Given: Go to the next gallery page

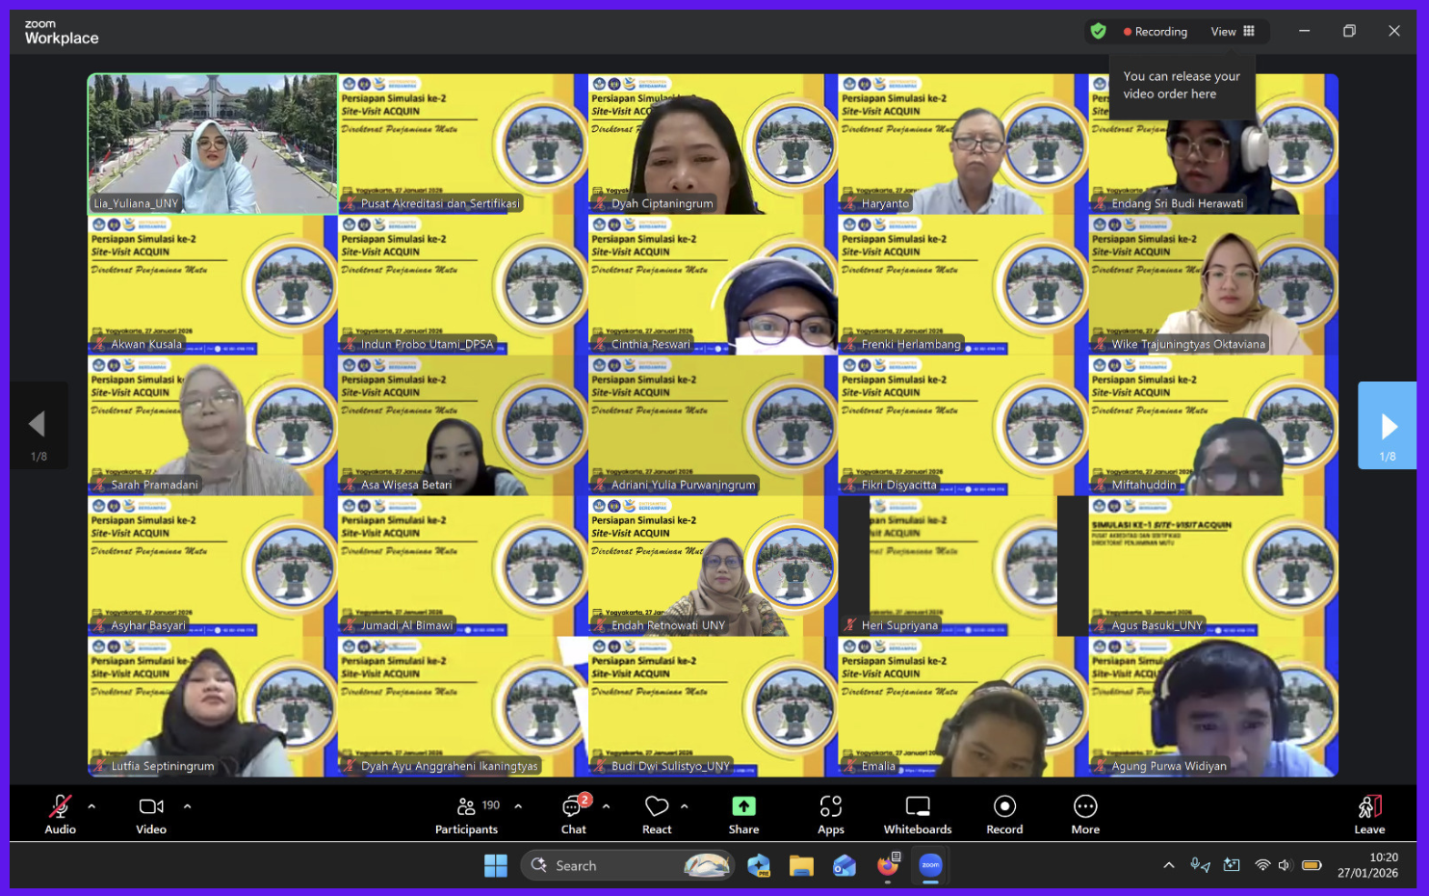Looking at the screenshot, I should pos(1387,426).
